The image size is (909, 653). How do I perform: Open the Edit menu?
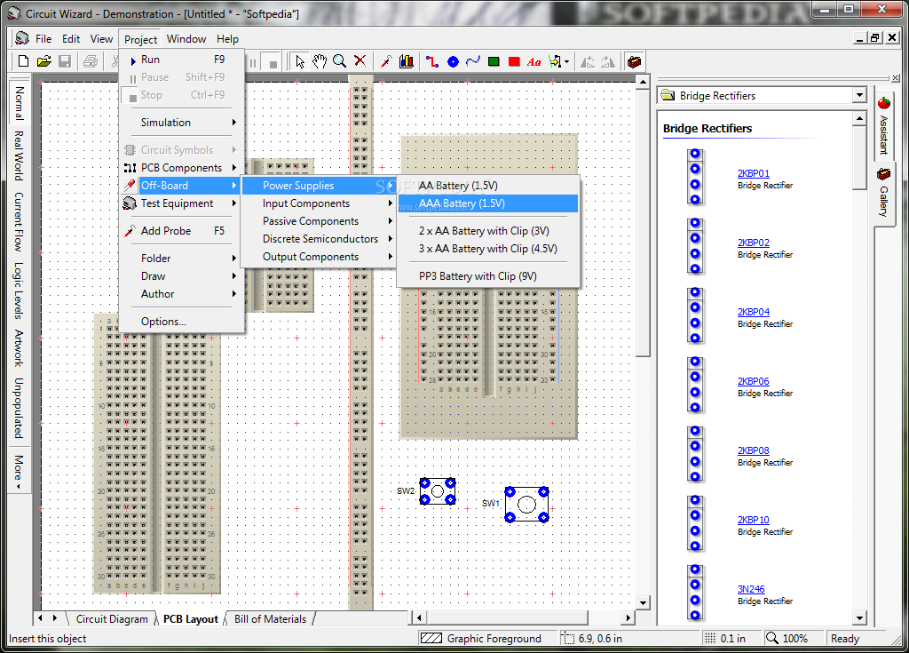71,39
